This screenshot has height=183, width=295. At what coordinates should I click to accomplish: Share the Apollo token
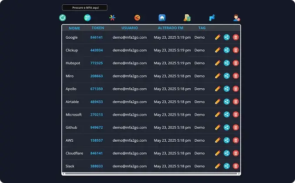(227, 89)
